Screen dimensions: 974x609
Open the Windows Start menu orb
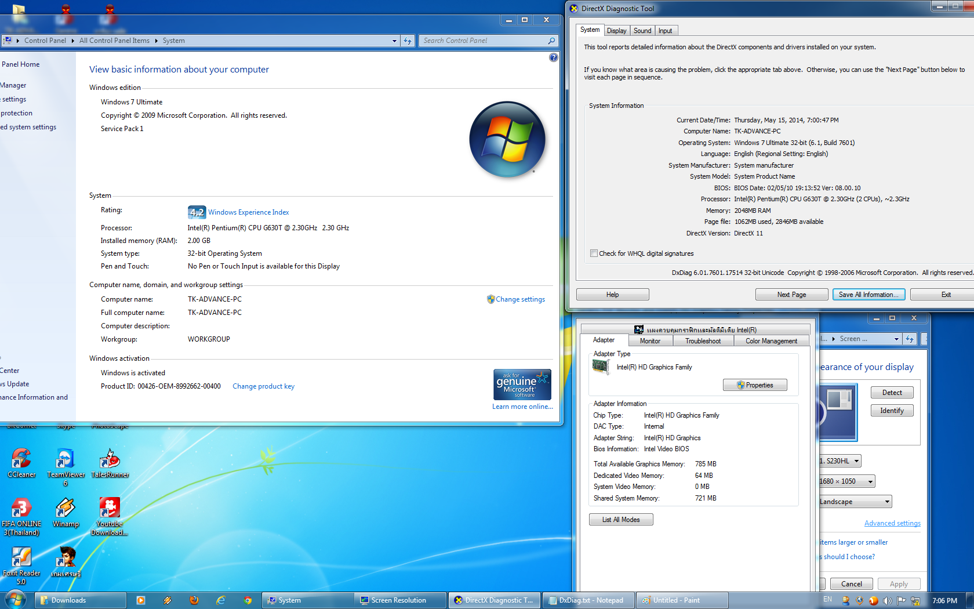click(16, 600)
